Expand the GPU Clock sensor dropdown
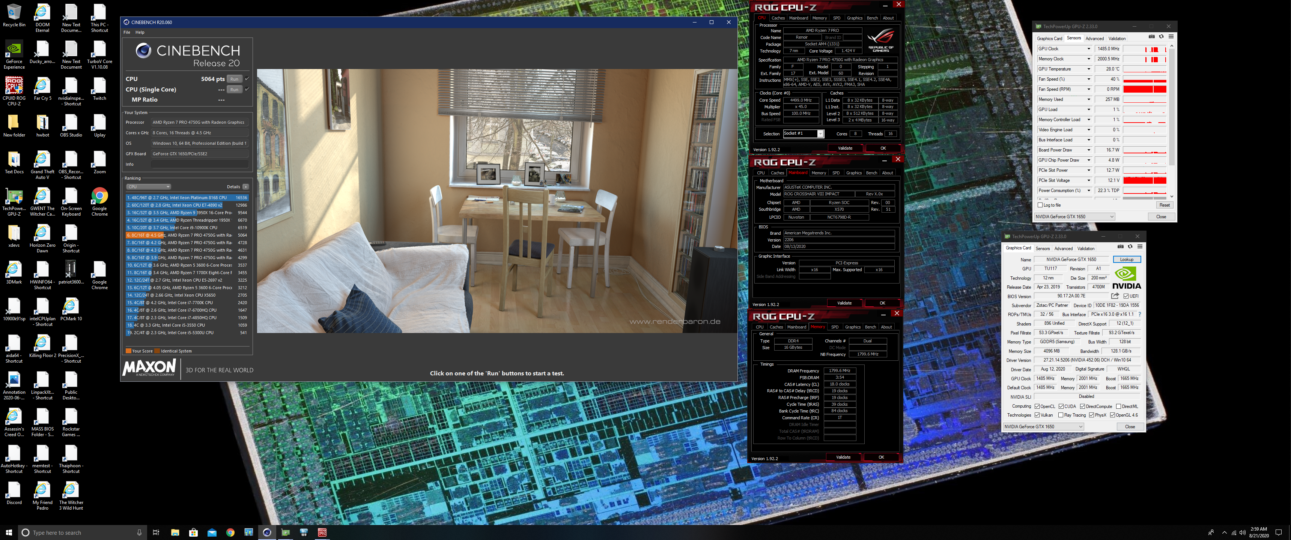The height and width of the screenshot is (540, 1291). click(1088, 49)
